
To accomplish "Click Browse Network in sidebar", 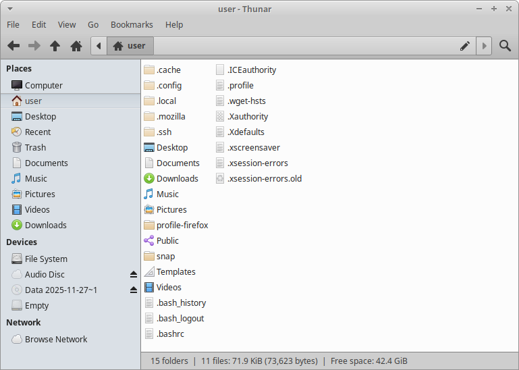I will point(70,339).
